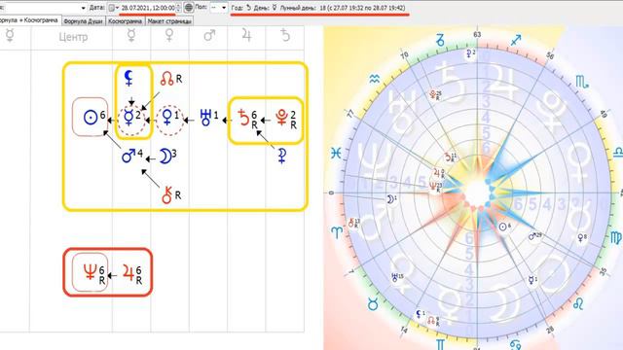Select the Neptune 6R glyph in red box

pos(94,274)
